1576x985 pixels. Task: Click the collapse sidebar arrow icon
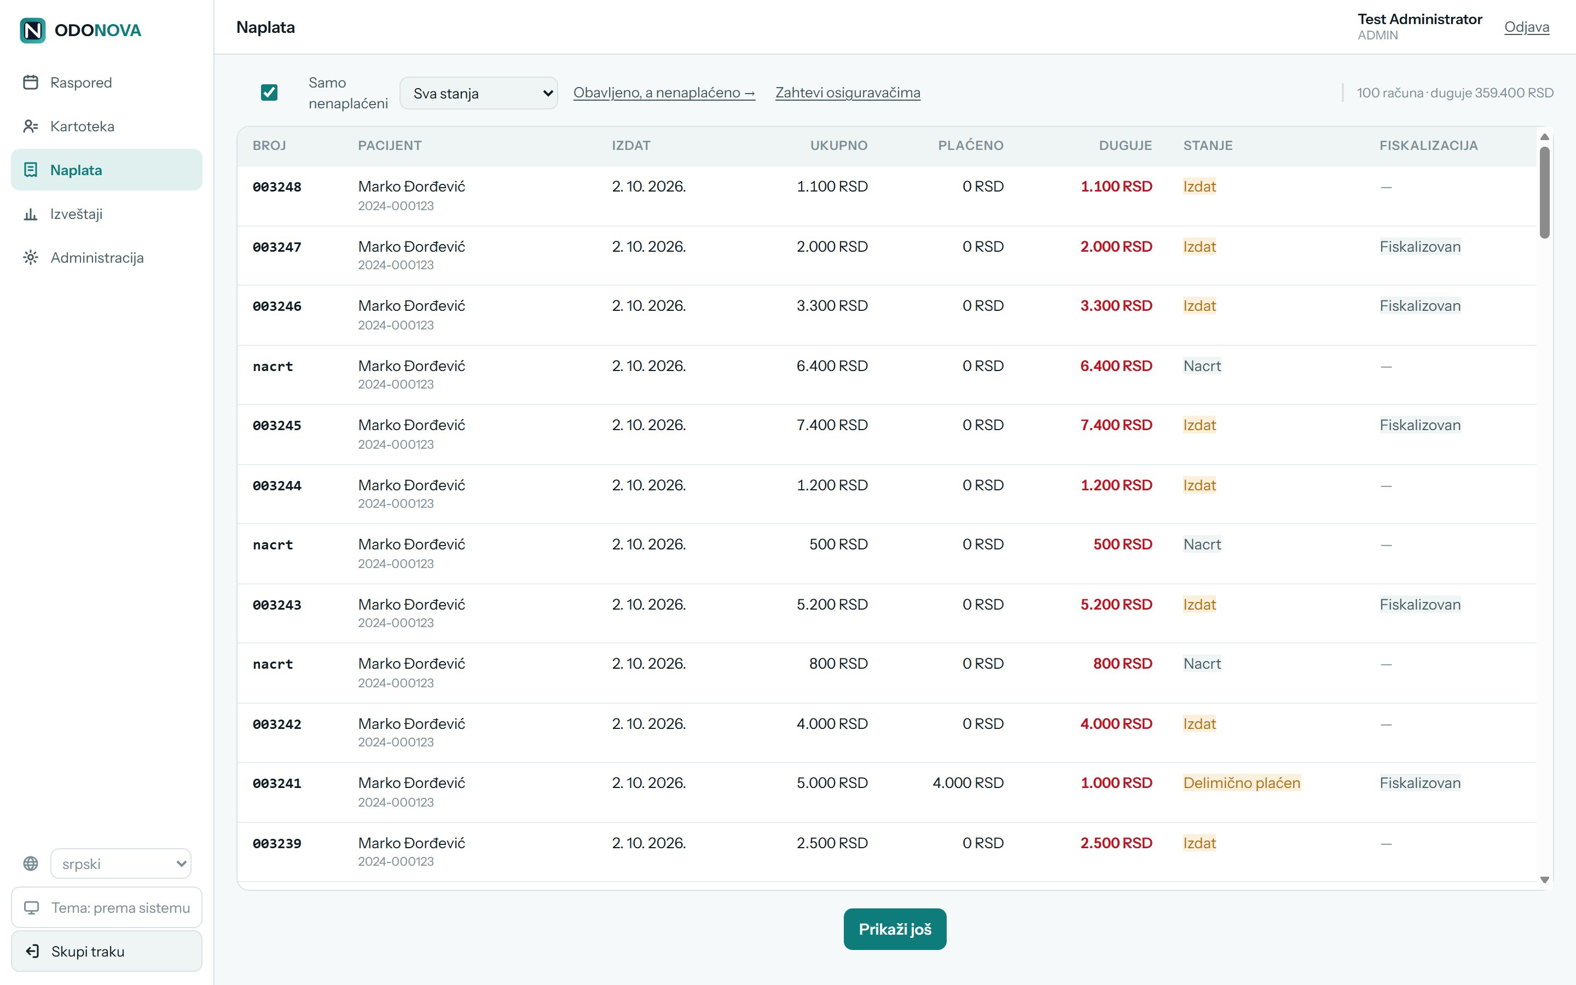pos(32,951)
